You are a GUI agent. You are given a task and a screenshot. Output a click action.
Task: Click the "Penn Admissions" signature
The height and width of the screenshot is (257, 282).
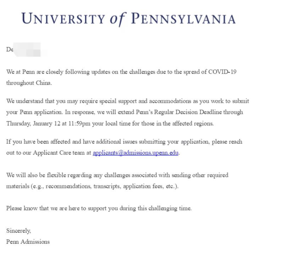[28, 242]
